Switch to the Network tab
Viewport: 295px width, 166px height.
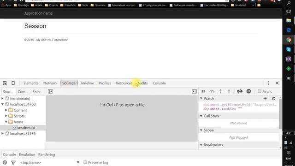(x=50, y=83)
